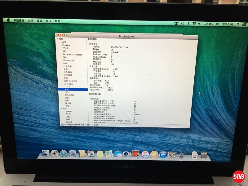This screenshot has height=186, width=248.
Task: Open Trash in the dock
Action: (x=204, y=154)
